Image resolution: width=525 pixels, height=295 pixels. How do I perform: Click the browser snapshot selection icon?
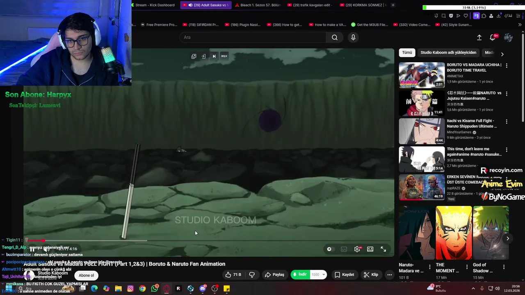click(x=443, y=16)
